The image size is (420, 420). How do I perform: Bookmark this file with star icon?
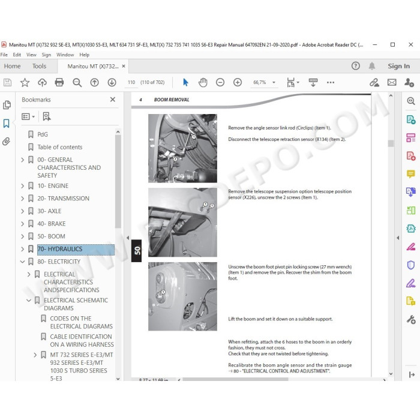pos(25,83)
